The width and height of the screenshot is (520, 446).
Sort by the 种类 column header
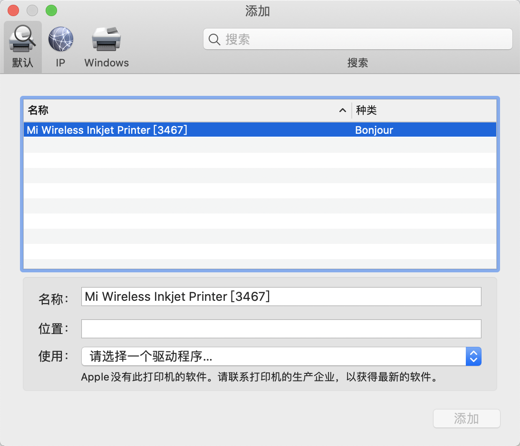tap(424, 110)
